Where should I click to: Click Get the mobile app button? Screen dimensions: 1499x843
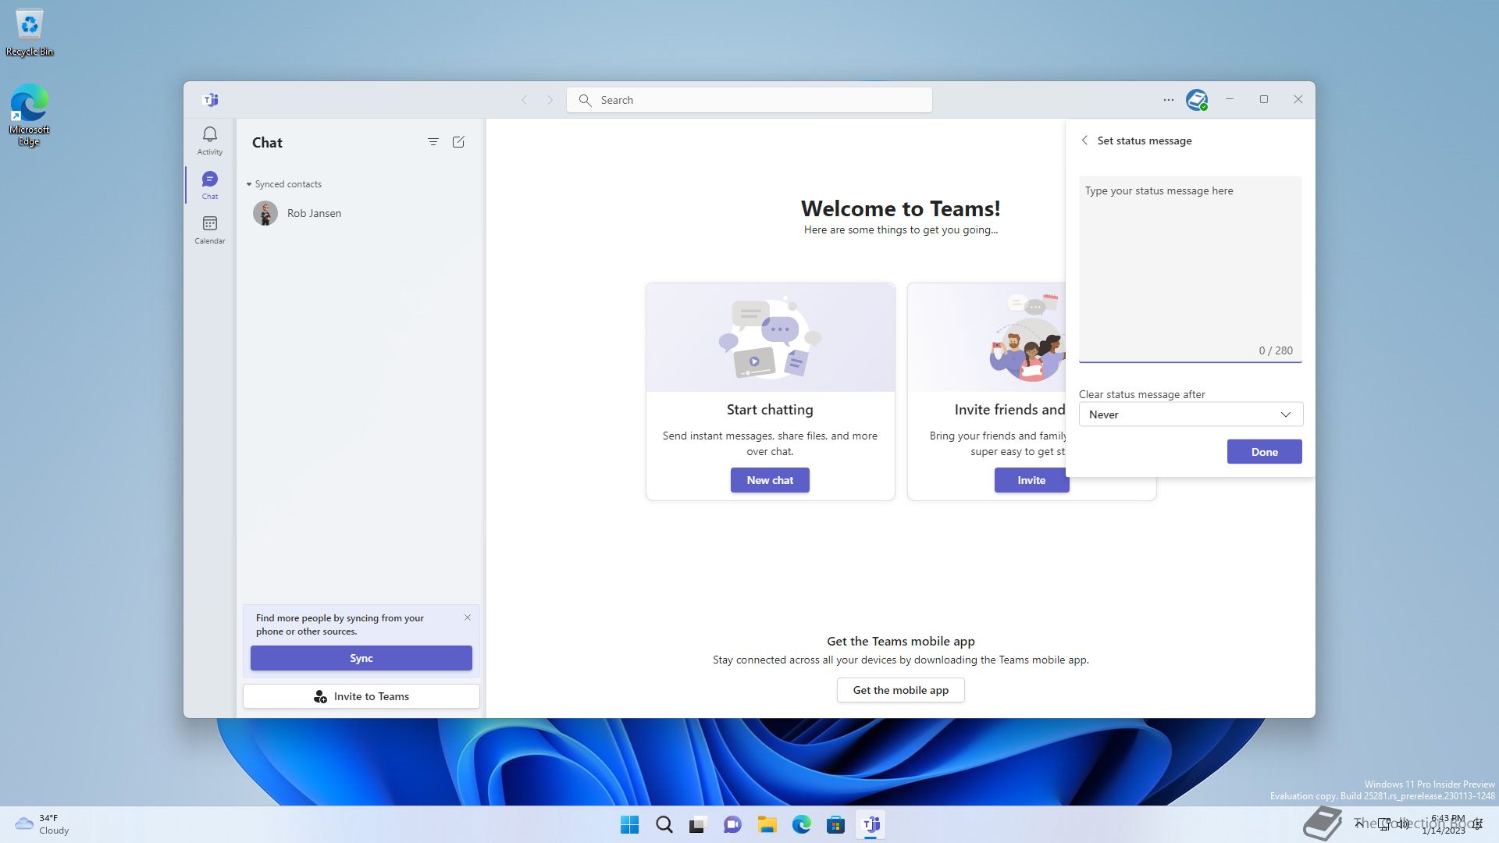[x=901, y=690]
